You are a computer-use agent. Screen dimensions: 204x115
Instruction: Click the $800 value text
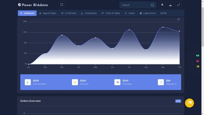(36, 81)
